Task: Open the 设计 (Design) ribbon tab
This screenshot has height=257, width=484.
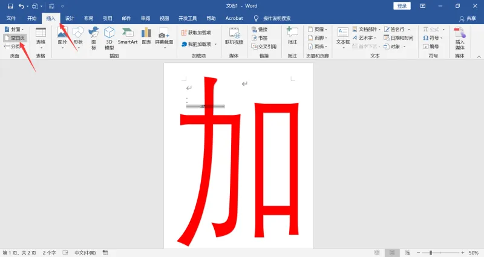Action: pos(70,18)
